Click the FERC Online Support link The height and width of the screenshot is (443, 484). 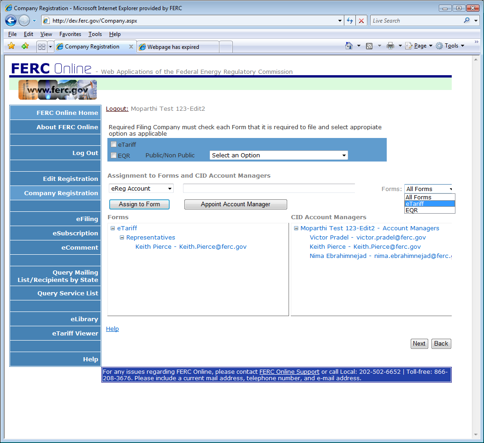coord(289,371)
